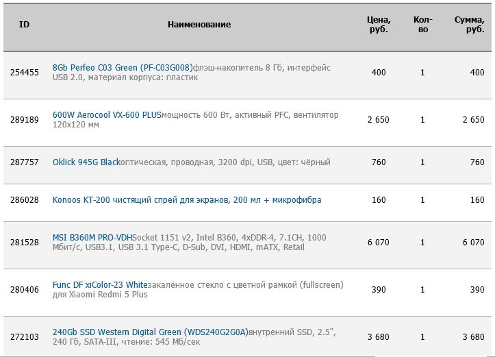
Task: Click the sum 3 680 in the SSD row
Action: [x=473, y=336]
